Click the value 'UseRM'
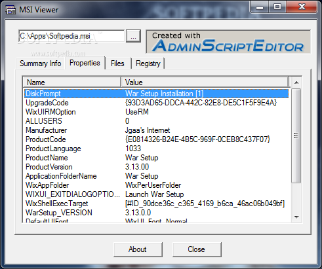This screenshot has width=322, height=269. [x=137, y=112]
